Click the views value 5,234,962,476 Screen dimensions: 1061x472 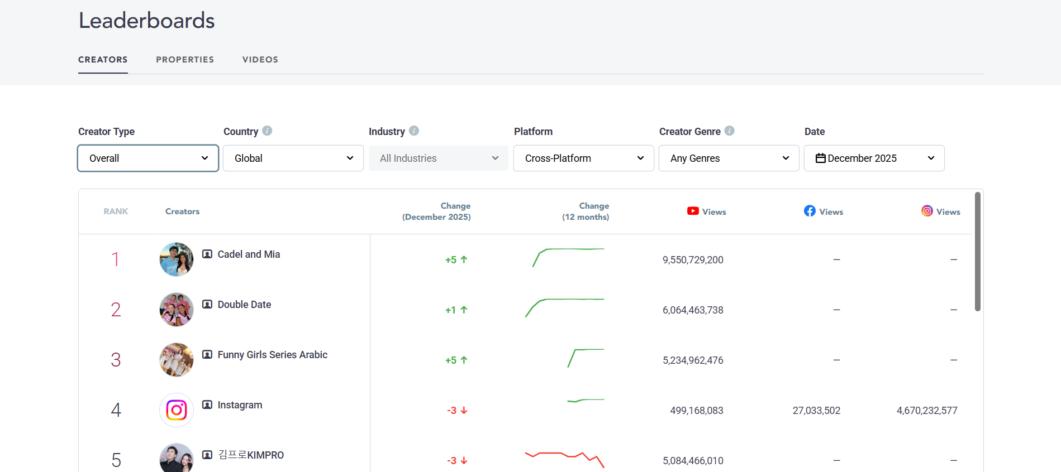693,360
